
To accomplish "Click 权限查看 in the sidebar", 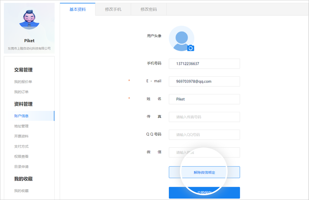I will click(x=21, y=156).
